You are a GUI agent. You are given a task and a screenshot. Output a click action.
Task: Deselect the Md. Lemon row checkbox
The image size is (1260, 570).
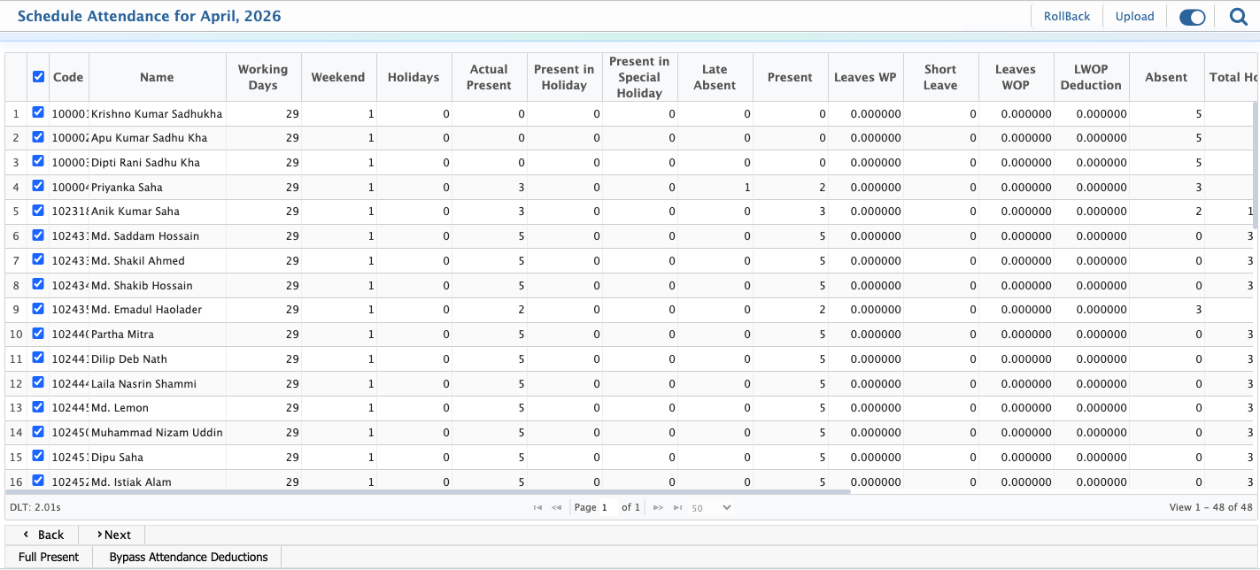[38, 407]
